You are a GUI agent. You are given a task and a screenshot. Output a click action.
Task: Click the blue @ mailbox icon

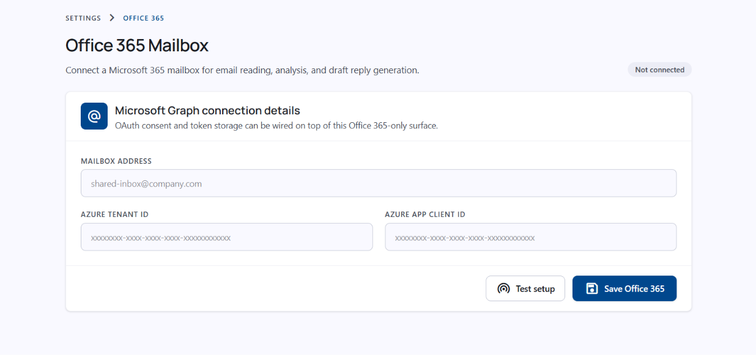click(94, 116)
